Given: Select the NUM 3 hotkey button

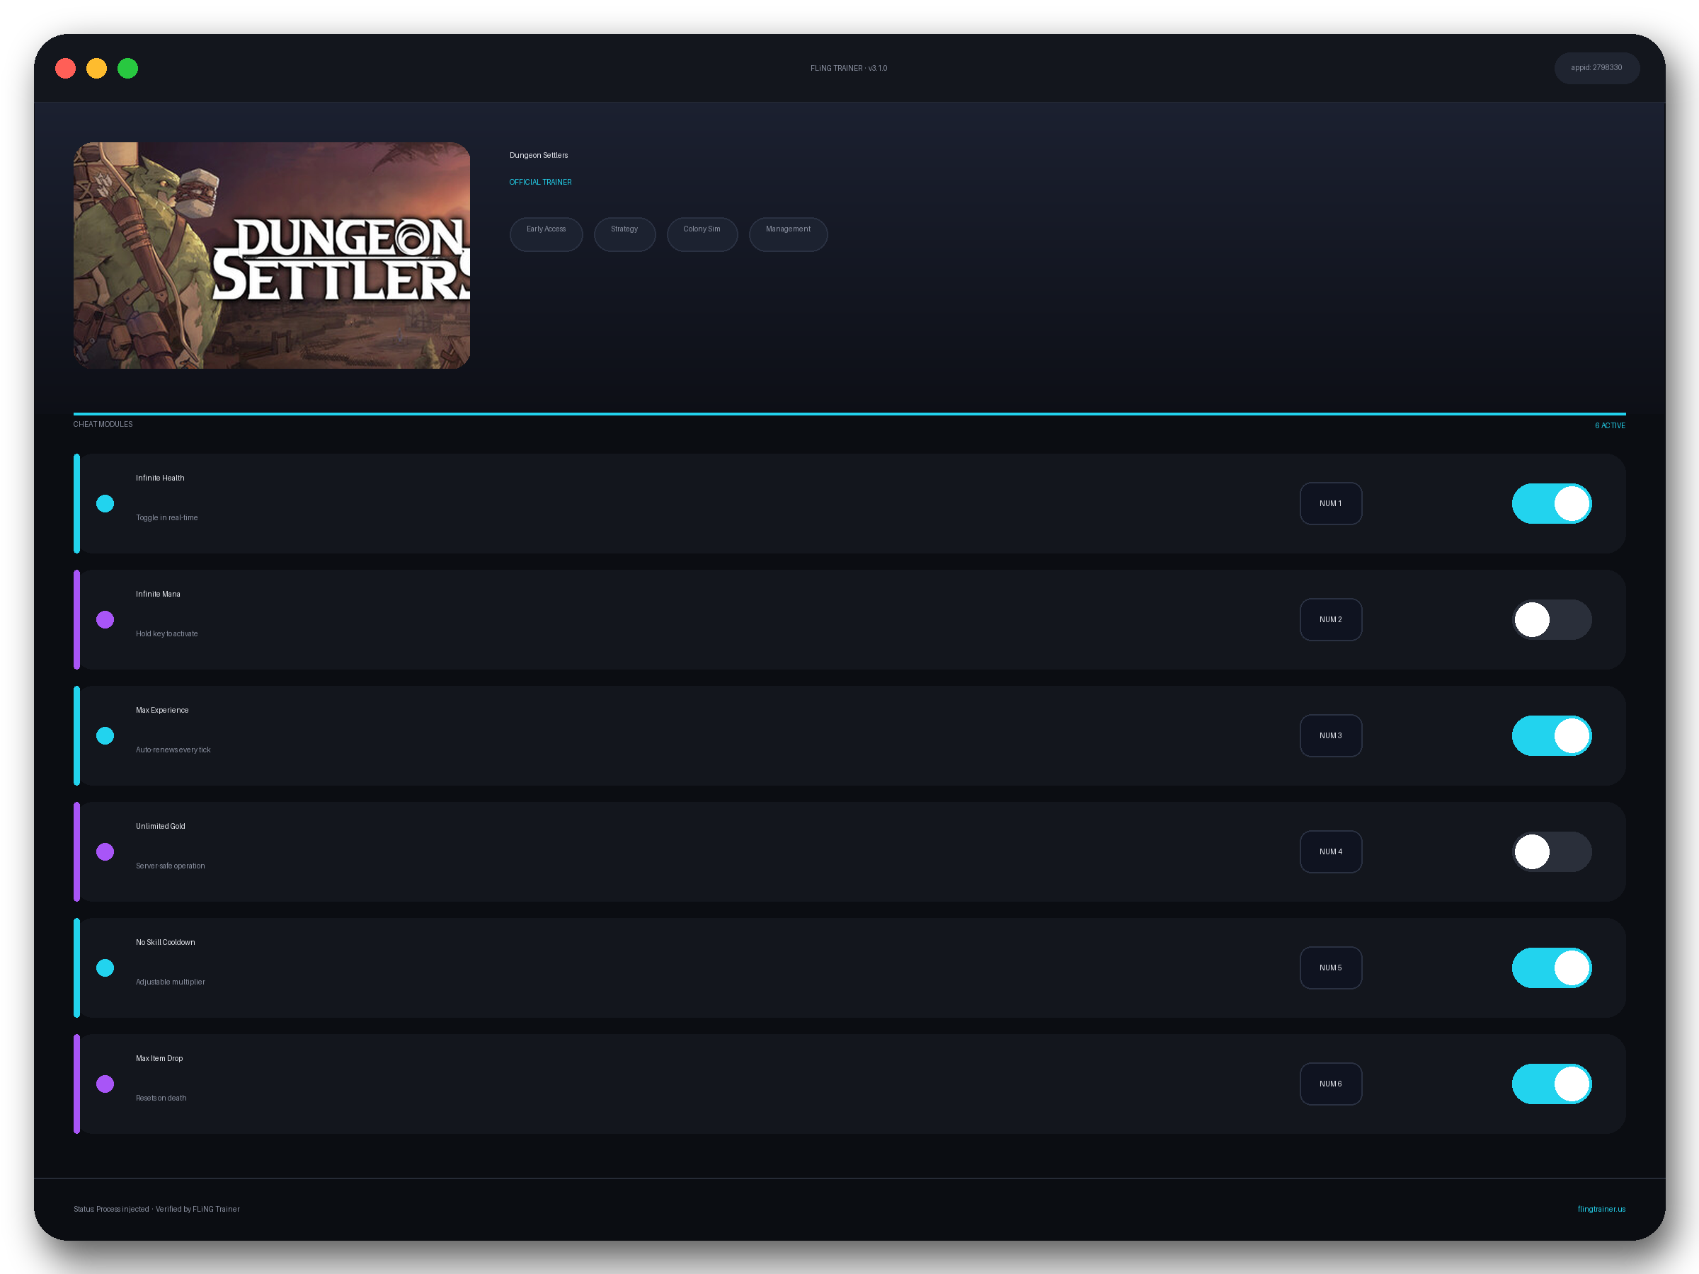Looking at the screenshot, I should (1330, 735).
